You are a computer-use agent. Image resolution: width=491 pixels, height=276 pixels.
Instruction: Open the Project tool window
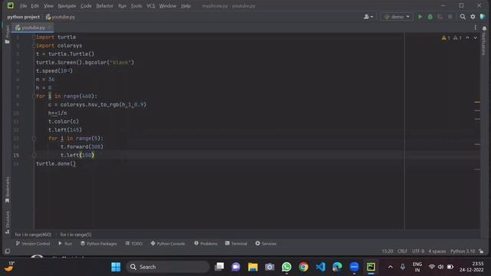point(7,34)
